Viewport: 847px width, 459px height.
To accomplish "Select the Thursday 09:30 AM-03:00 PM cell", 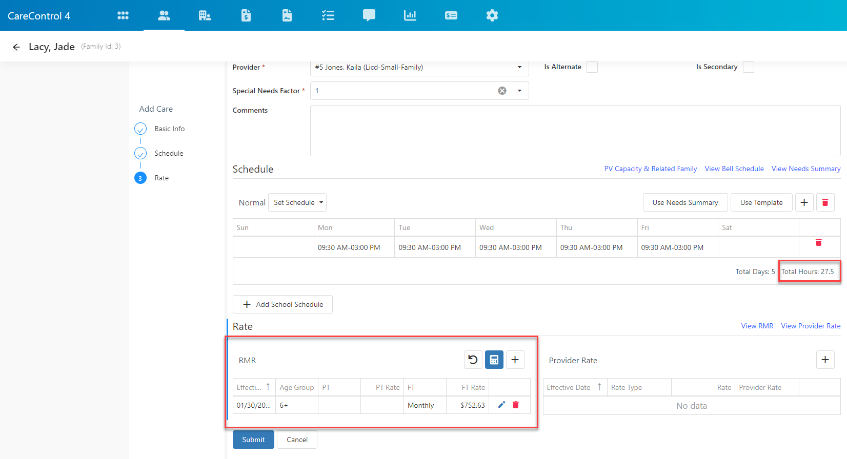I will coord(597,247).
